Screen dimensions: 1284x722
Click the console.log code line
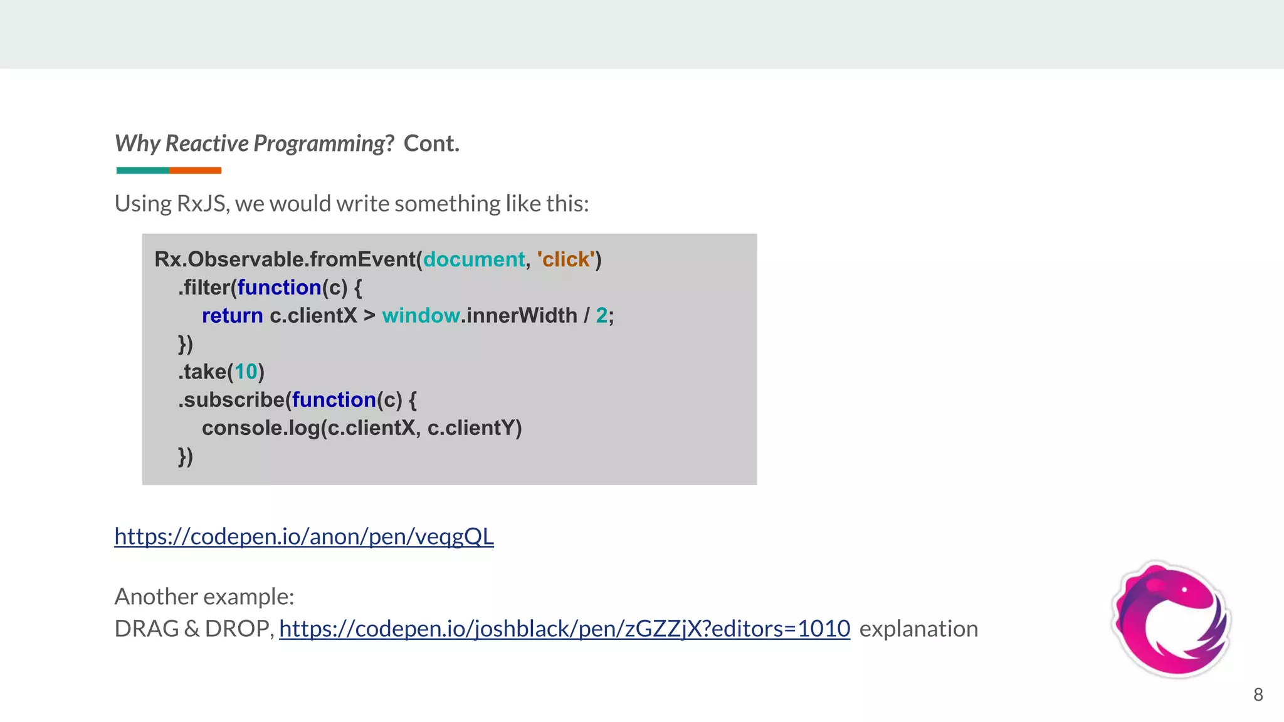pos(361,428)
